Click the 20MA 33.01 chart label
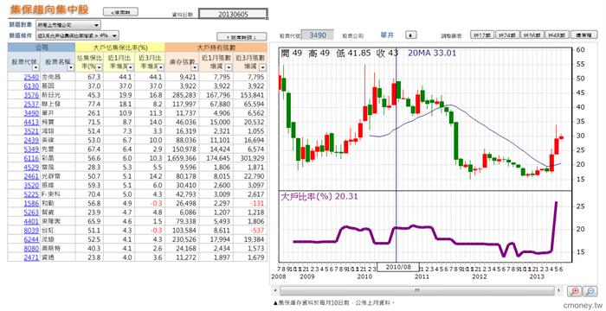The image size is (606, 311). pos(432,53)
